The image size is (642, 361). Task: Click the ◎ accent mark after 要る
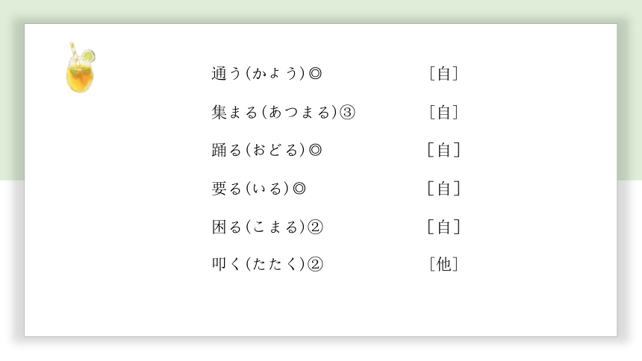(x=299, y=189)
